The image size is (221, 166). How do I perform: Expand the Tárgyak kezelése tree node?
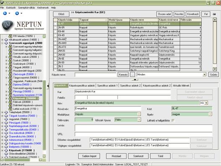[2, 116]
